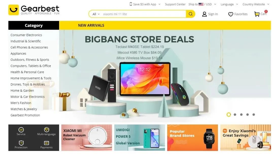The width and height of the screenshot is (274, 156).
Task: Click the Payments card icon
Action: click(x=46, y=143)
